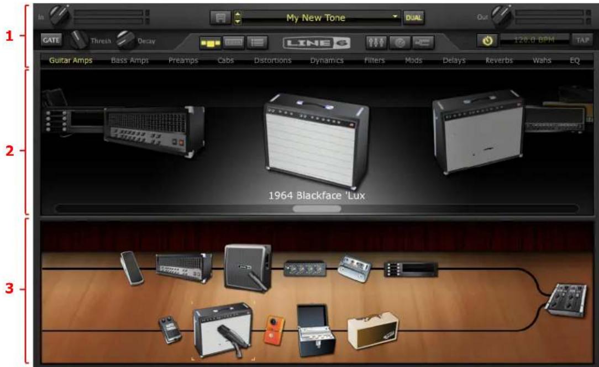Click the 1964 Blackface 'Lux label
The height and width of the screenshot is (367, 599).
[x=317, y=196]
